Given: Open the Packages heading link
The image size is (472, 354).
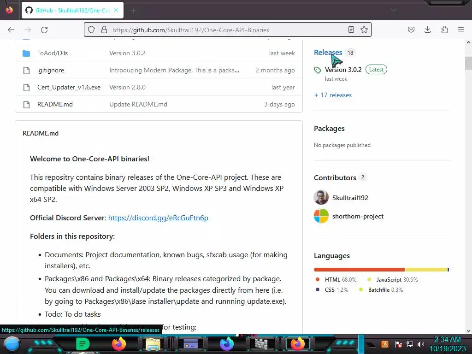Looking at the screenshot, I should point(329,129).
